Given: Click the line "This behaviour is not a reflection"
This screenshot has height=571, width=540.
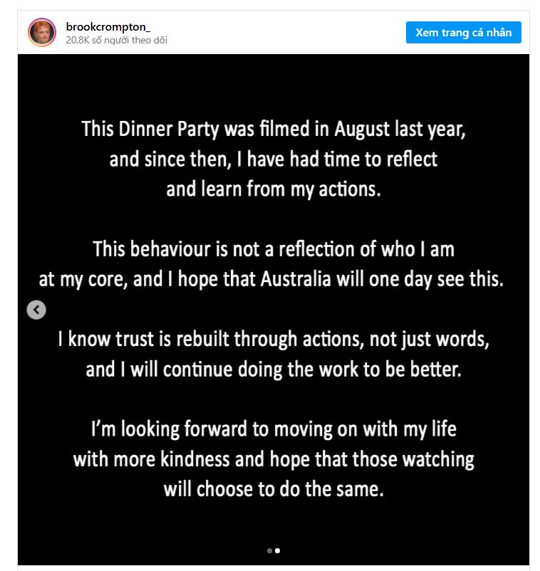Looking at the screenshot, I should coord(274,249).
